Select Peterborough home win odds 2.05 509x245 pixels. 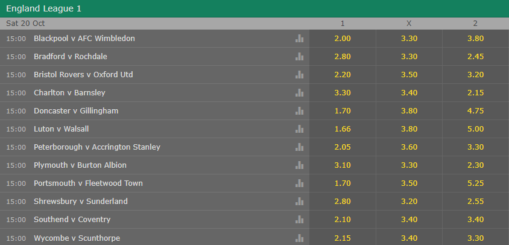click(x=343, y=147)
